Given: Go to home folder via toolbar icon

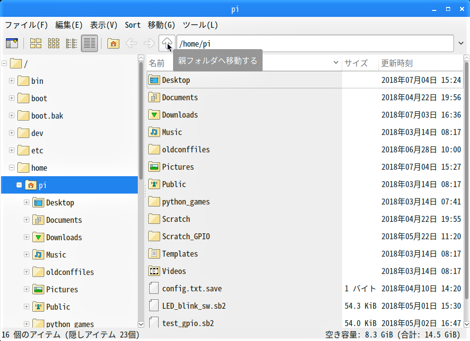Looking at the screenshot, I should (113, 43).
